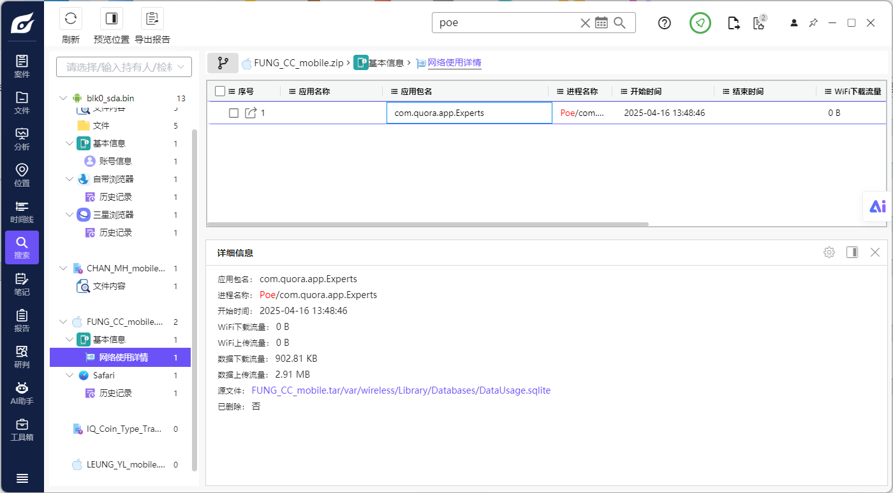Viewport: 893px width, 493px height.
Task: Open the 报告 (Report) sidebar section
Action: coord(22,320)
